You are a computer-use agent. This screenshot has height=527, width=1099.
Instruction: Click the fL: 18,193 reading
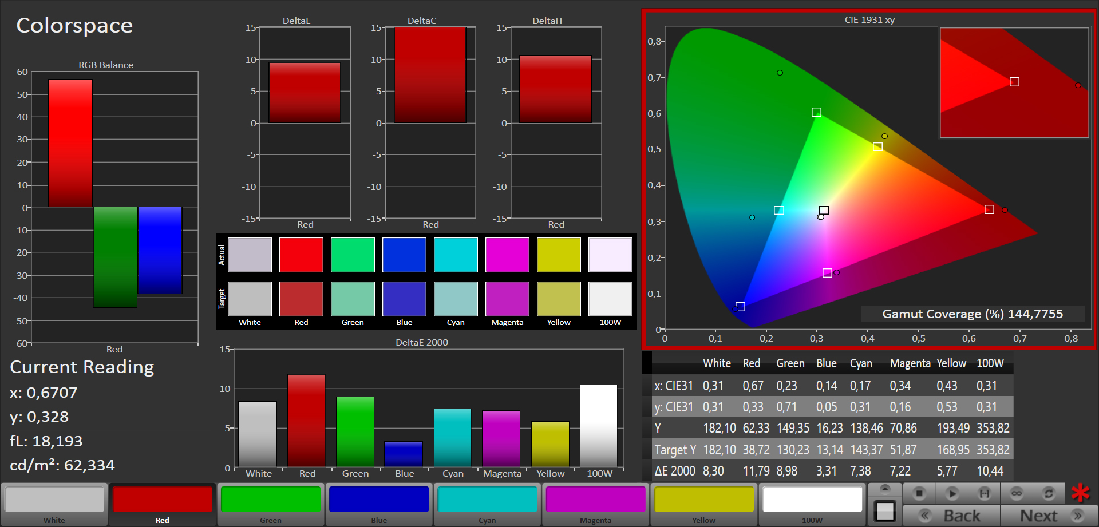pos(46,441)
